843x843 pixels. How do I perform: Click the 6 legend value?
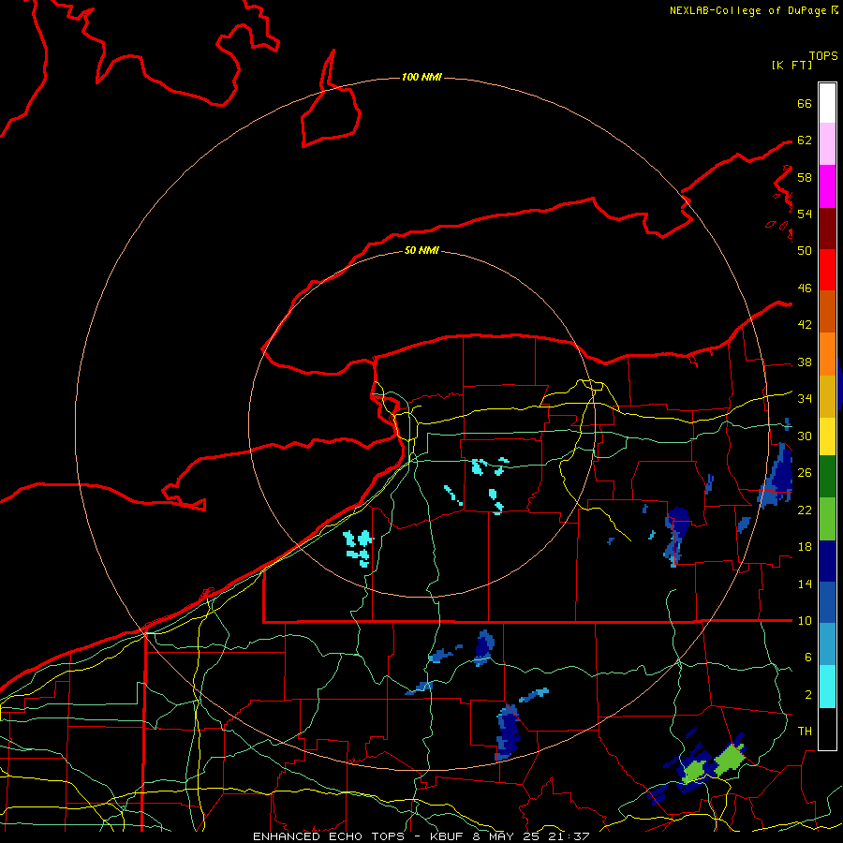808,658
